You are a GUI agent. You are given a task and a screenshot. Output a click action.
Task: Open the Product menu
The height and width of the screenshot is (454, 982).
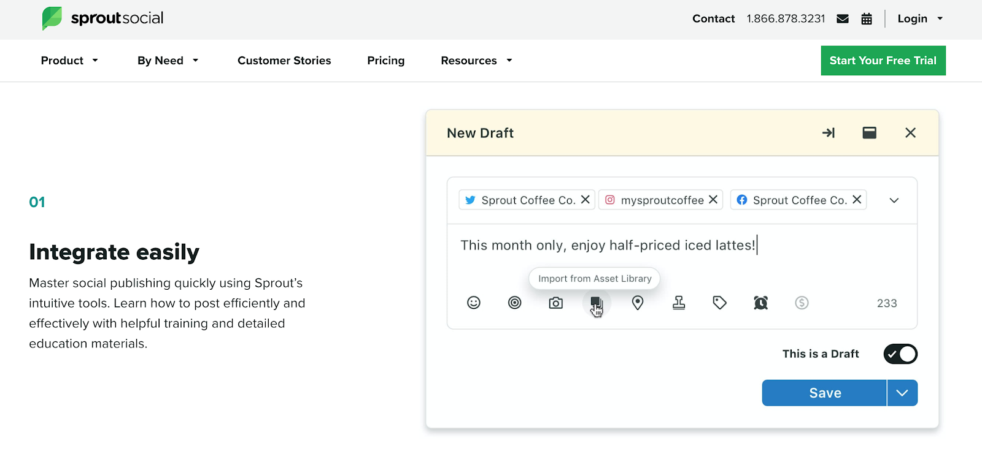(x=69, y=61)
